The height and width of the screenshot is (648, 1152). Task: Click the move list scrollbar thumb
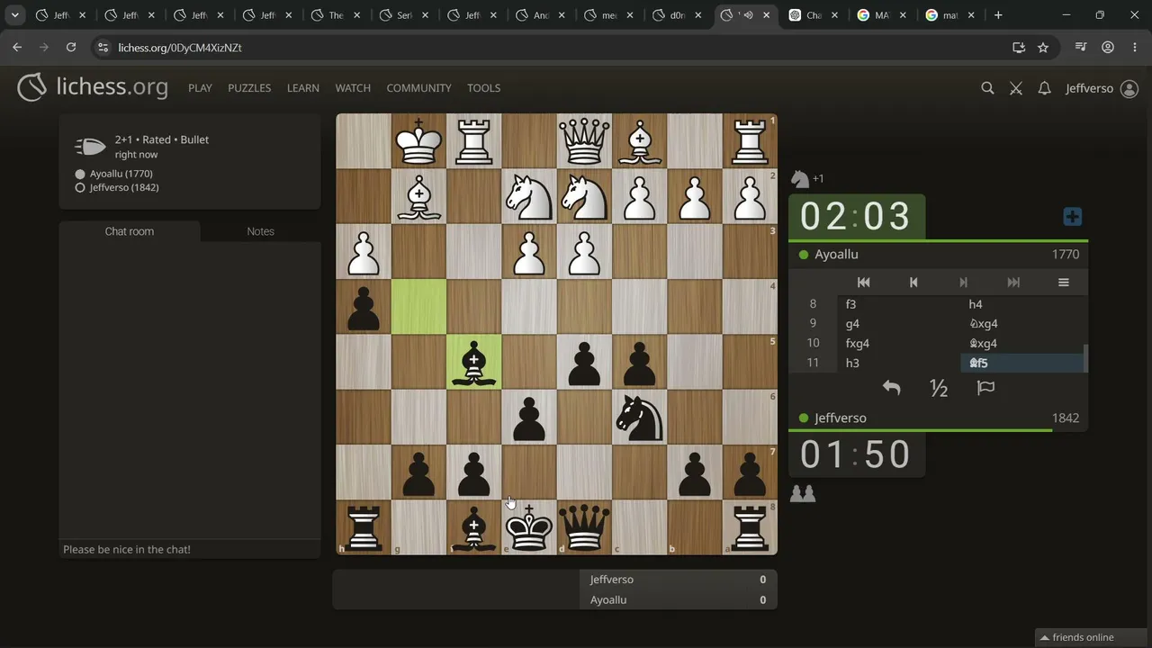coord(1085,358)
